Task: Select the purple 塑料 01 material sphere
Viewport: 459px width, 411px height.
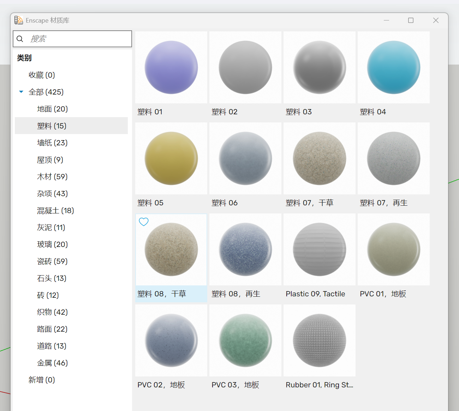Action: 171,67
